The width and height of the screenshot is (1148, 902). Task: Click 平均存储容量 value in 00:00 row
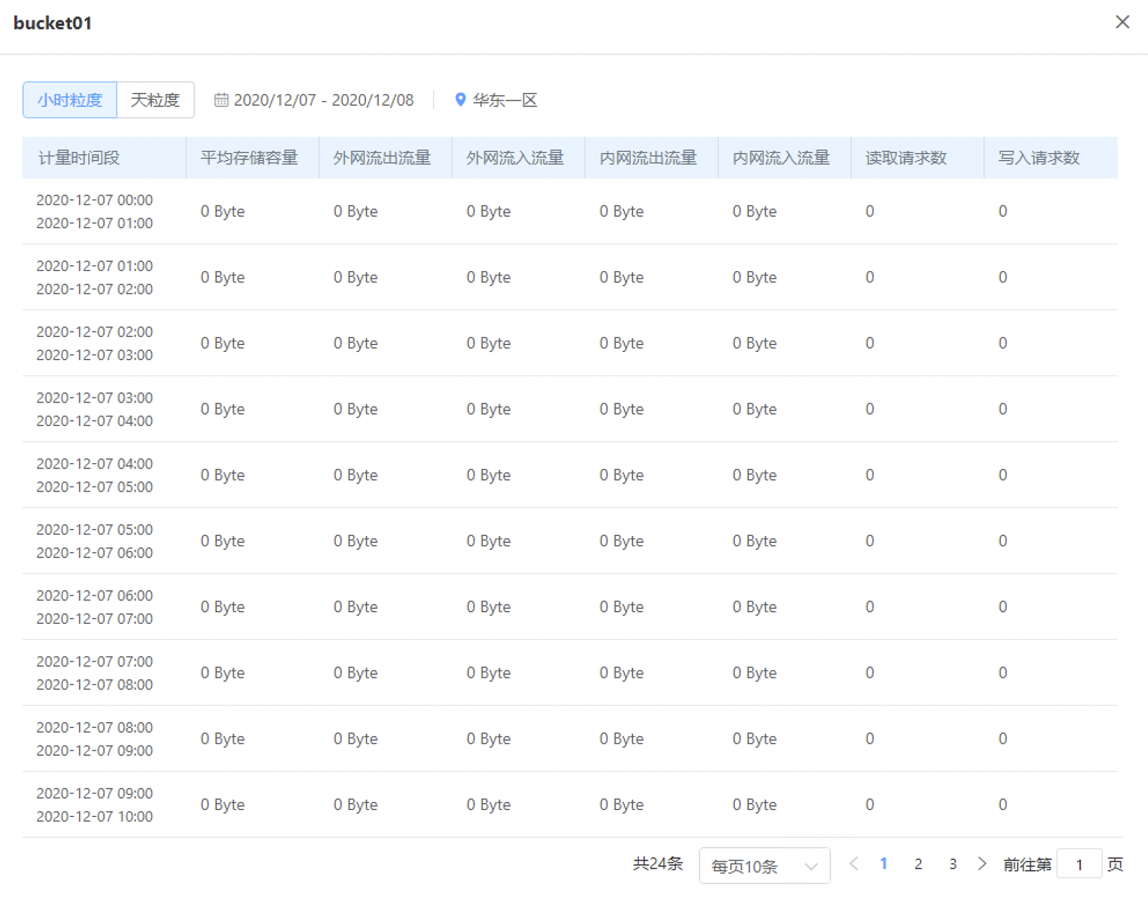(222, 211)
